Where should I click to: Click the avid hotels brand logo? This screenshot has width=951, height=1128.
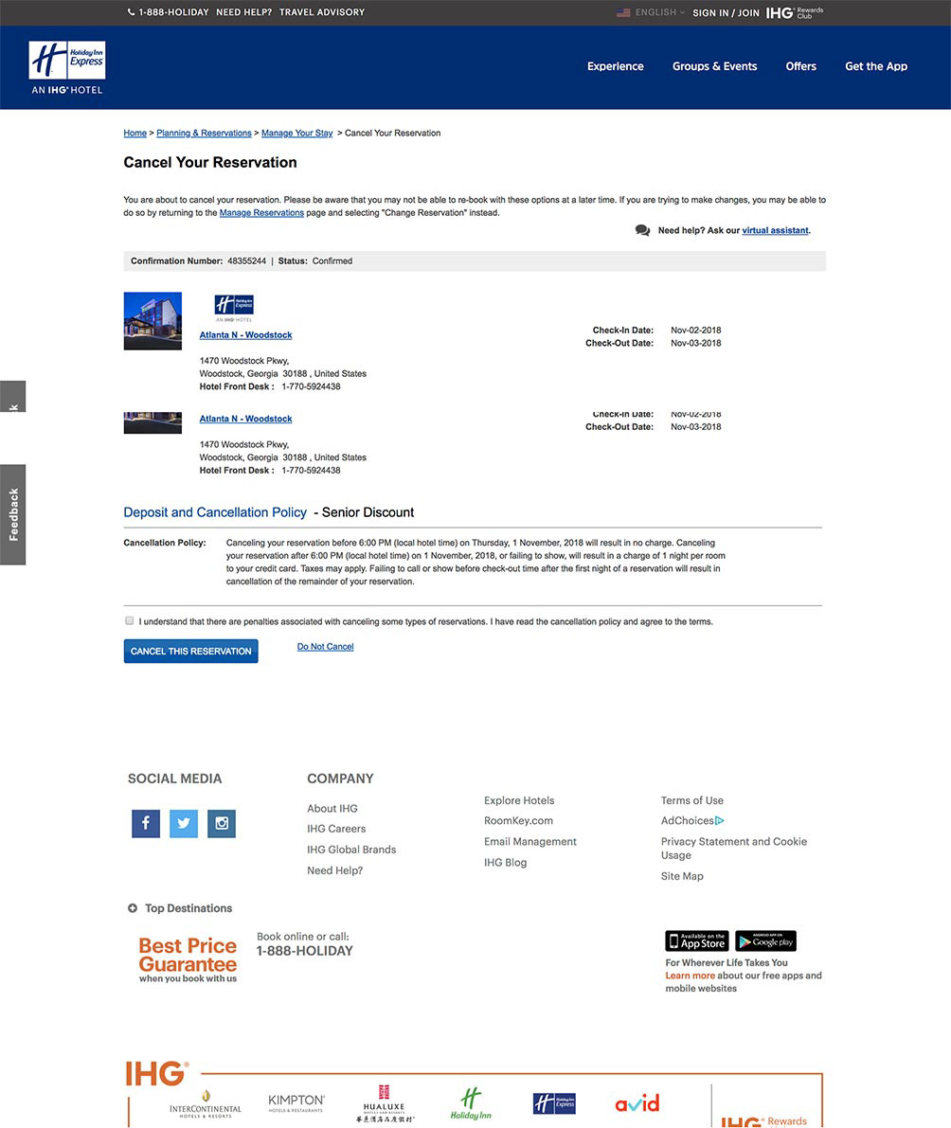[637, 1102]
